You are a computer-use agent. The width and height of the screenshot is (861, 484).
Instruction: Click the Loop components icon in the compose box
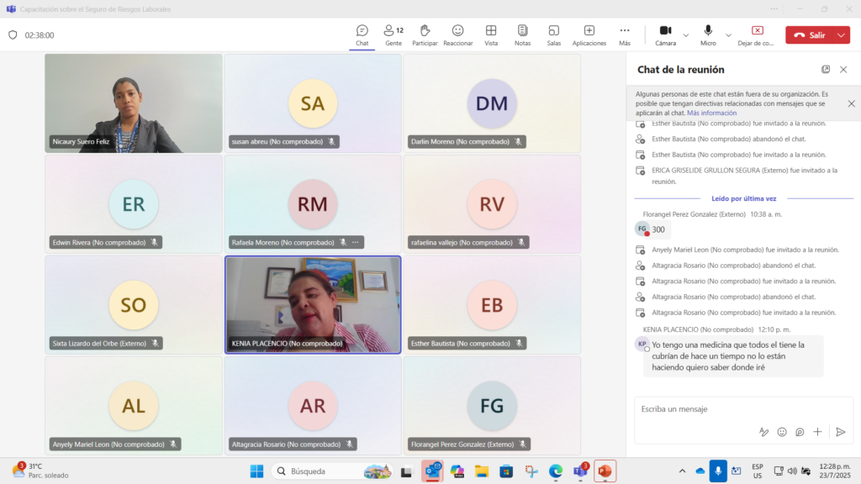(800, 432)
